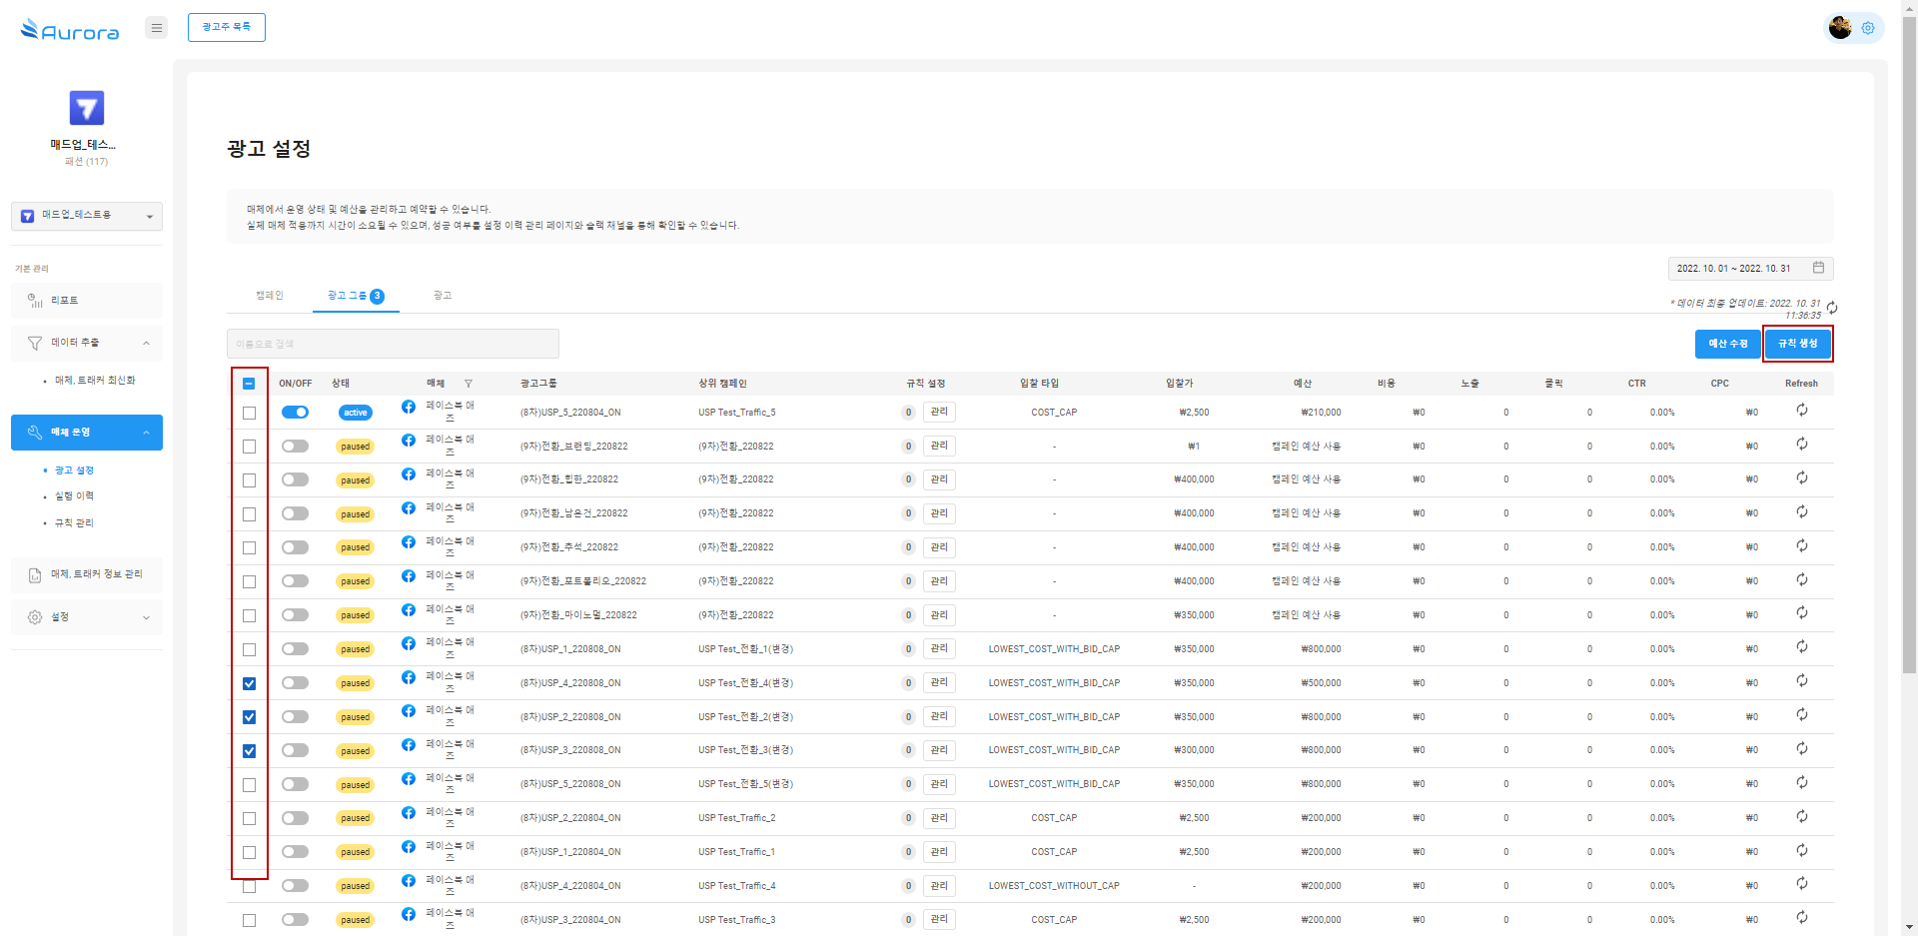Click the 규칙 생성 button
Screen dimensions: 1918x936
click(x=1797, y=344)
